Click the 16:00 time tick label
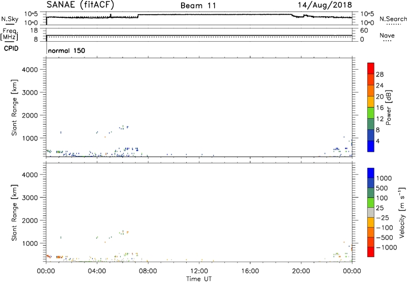Image resolution: width=407 pixels, height=282 pixels. point(250,271)
